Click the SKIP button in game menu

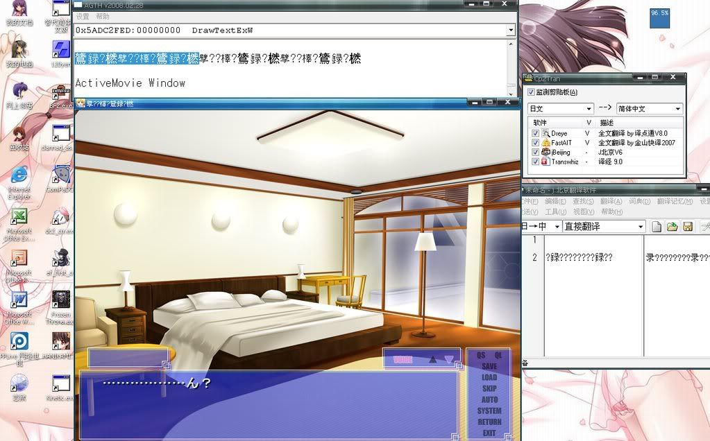489,388
